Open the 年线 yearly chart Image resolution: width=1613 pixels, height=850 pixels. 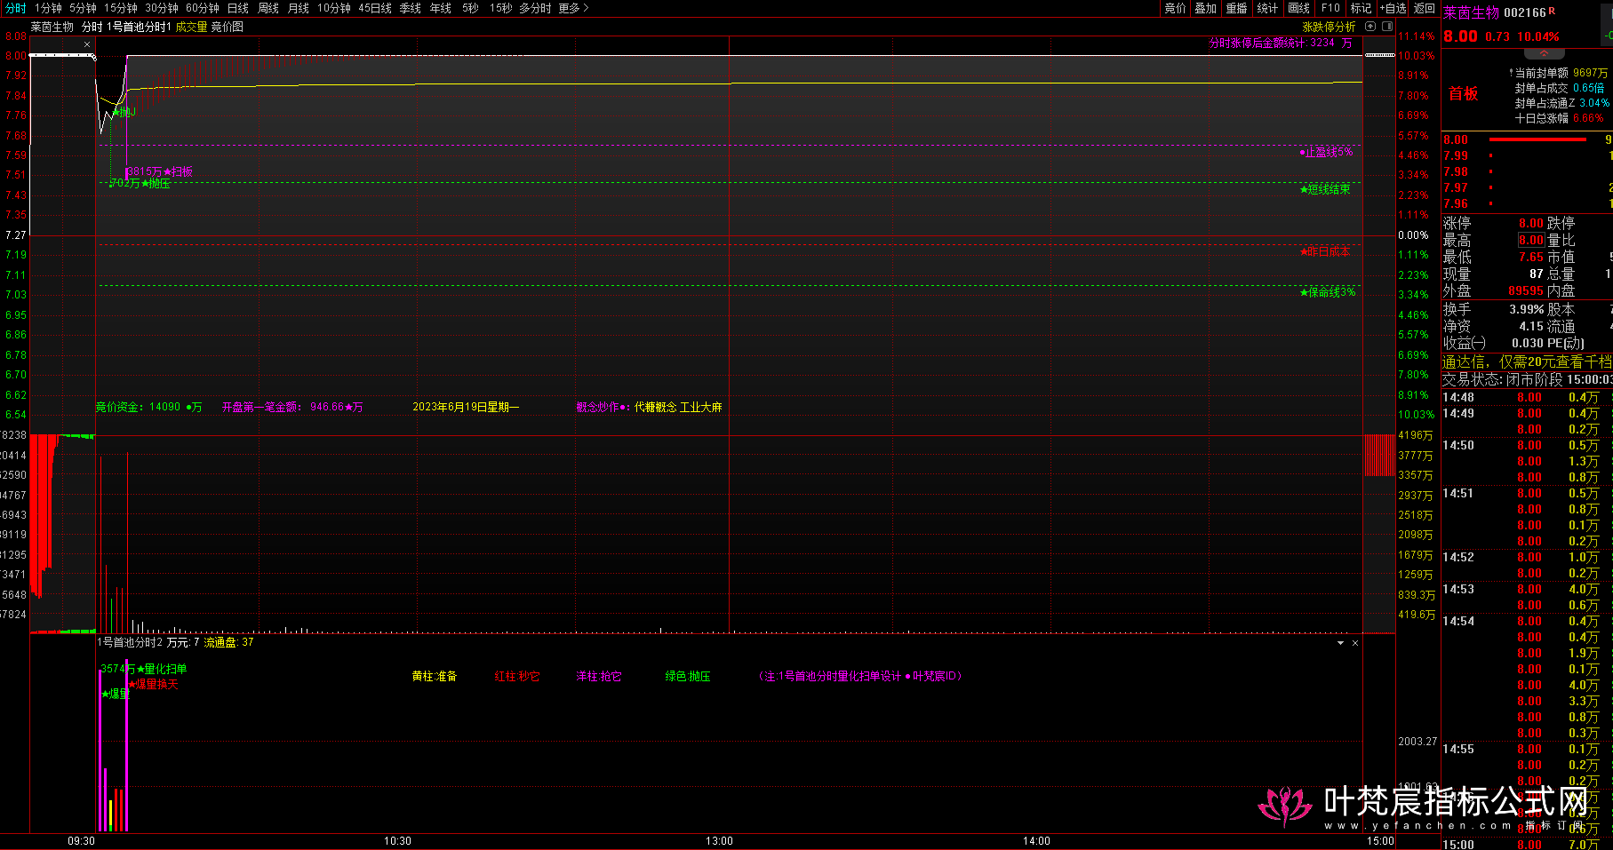(x=441, y=8)
